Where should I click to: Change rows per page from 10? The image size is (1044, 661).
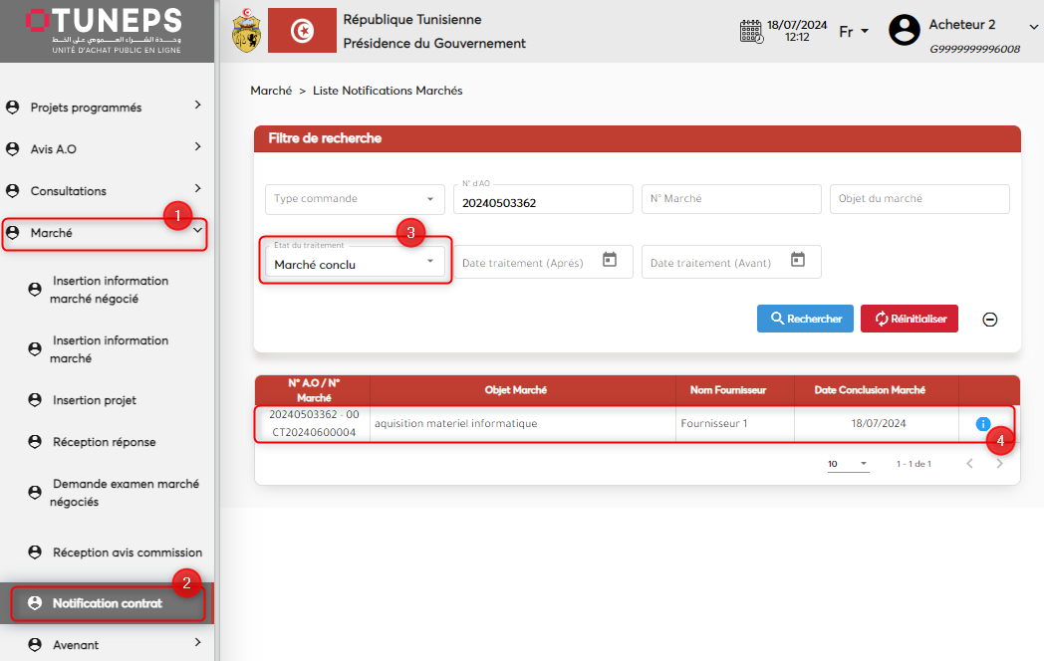848,464
